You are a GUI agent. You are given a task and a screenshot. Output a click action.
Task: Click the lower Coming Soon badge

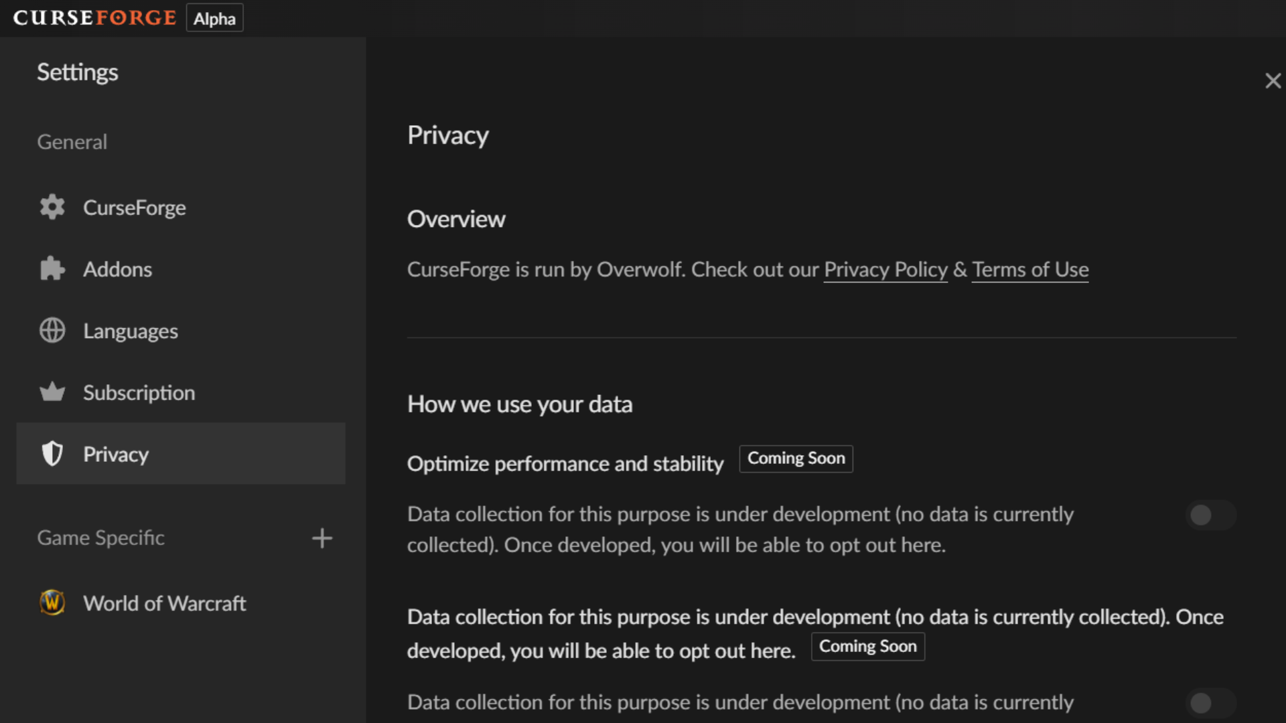868,647
